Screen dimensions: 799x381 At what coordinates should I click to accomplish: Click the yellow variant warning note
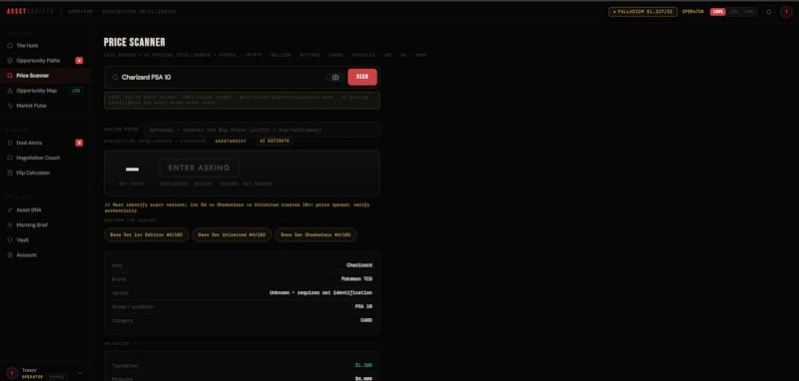[237, 207]
